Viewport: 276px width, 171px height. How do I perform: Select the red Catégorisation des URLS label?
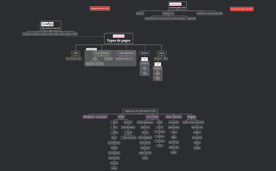(x=100, y=8)
